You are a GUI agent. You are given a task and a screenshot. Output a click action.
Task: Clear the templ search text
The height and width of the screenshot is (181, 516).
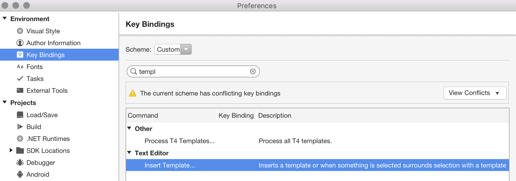click(253, 71)
